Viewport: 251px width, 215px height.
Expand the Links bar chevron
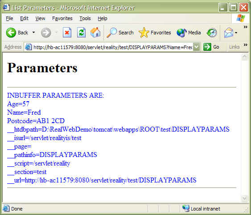[x=245, y=45]
